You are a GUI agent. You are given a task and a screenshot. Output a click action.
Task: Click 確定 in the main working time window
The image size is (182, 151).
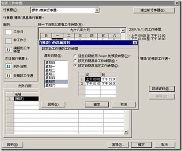(x=142, y=144)
